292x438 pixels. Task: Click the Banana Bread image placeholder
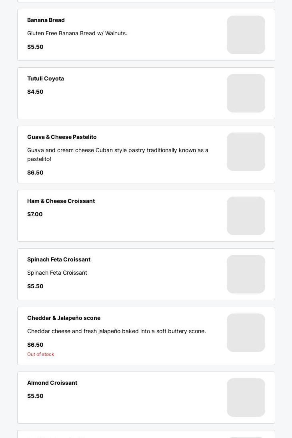pyautogui.click(x=246, y=35)
